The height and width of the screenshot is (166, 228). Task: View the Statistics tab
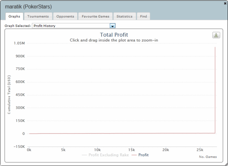pos(125,16)
